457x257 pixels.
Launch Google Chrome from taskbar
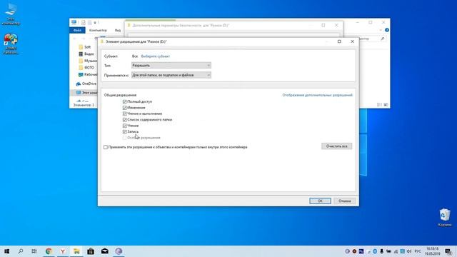49,251
